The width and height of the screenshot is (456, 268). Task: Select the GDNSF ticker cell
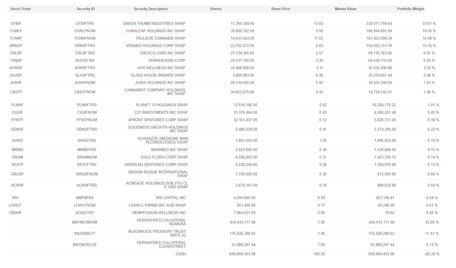click(x=17, y=129)
